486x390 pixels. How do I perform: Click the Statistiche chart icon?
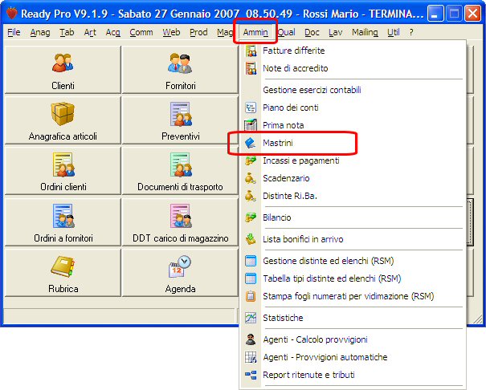[251, 318]
